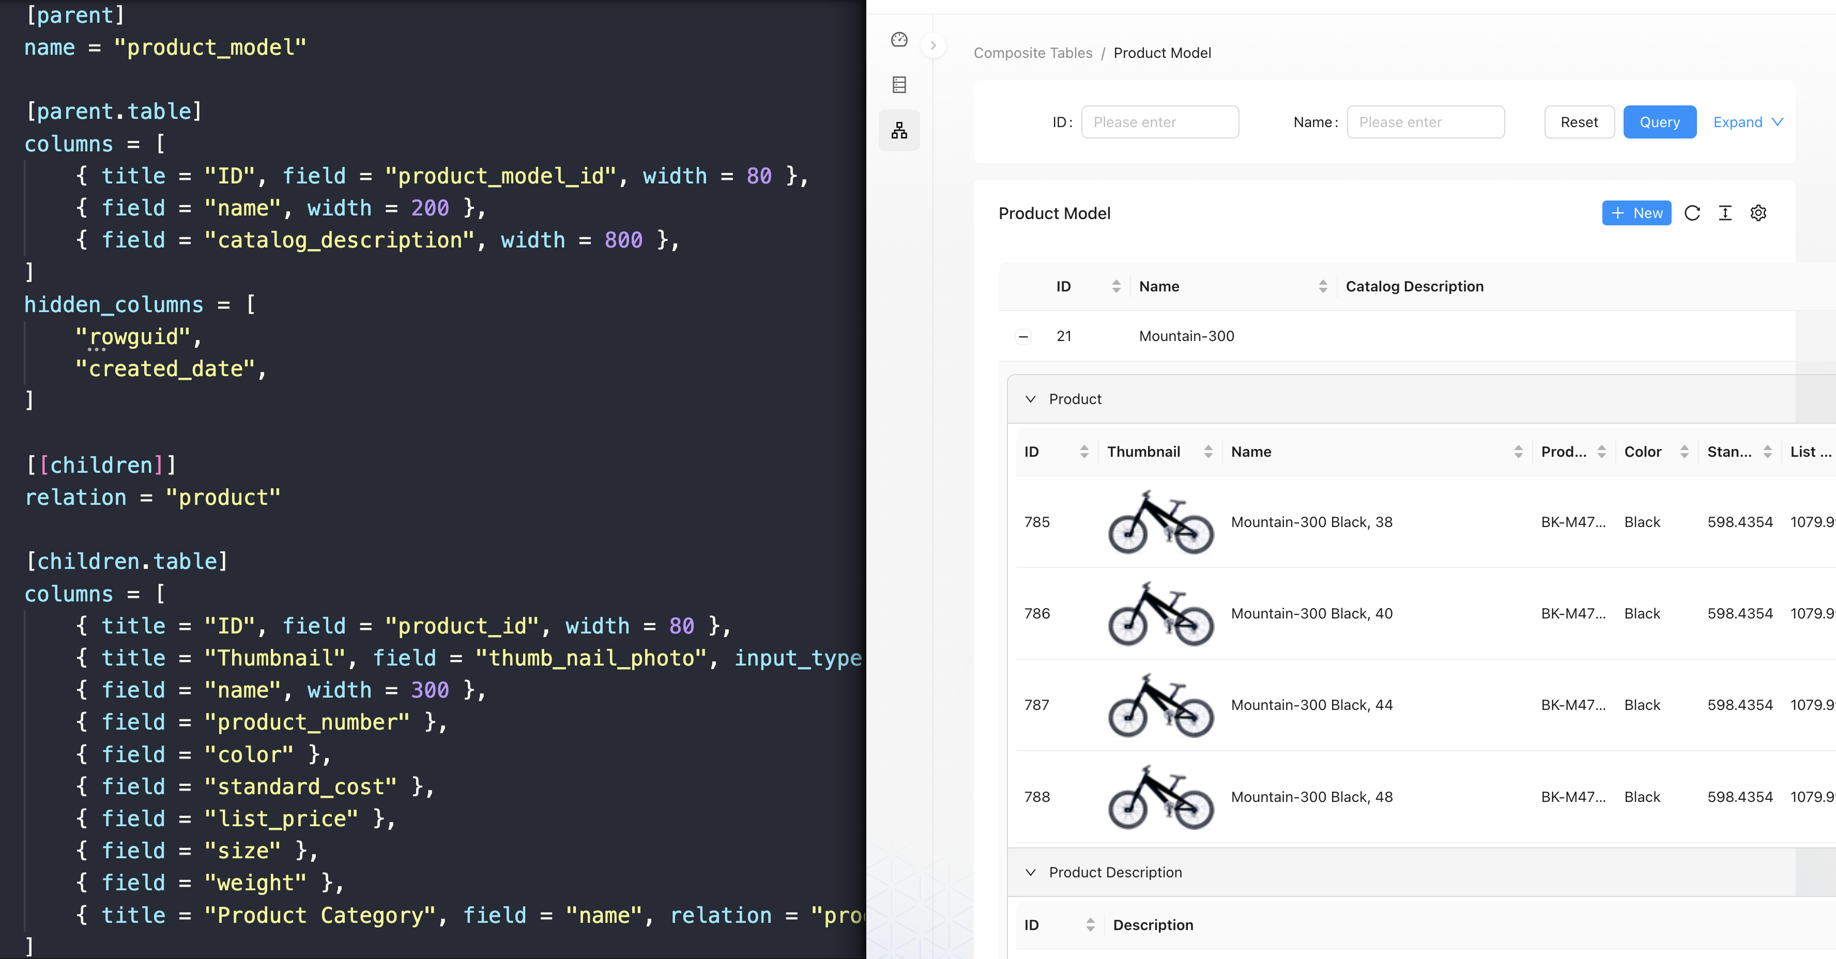1836x959 pixels.
Task: Sort parent table by ID column
Action: tap(1116, 286)
